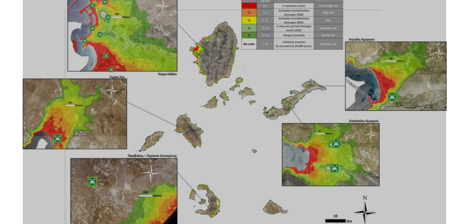Click the large North compass rose marked N

[x=365, y=211]
